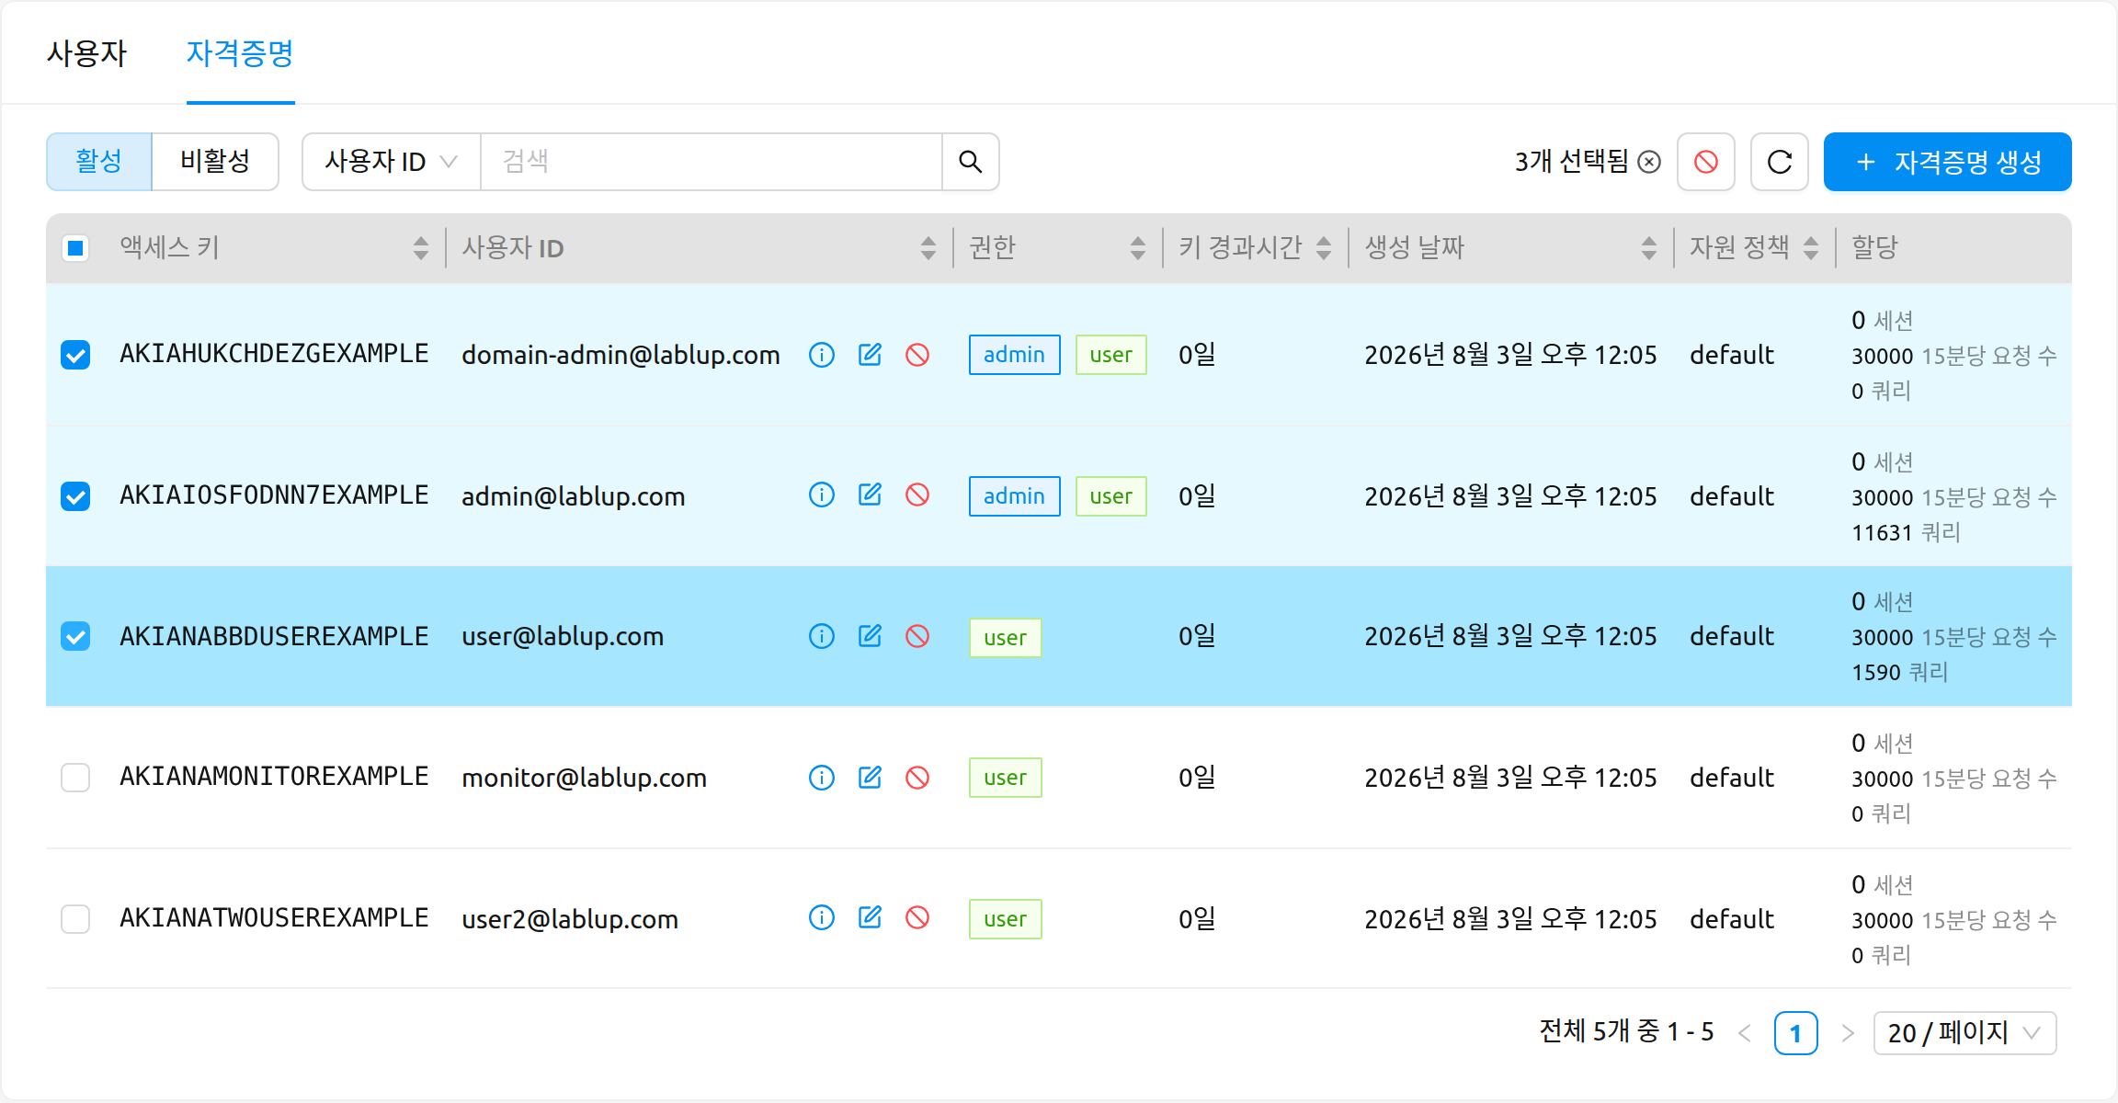Sort by 자원 정책 column
This screenshot has height=1103, width=2118.
click(x=1811, y=248)
